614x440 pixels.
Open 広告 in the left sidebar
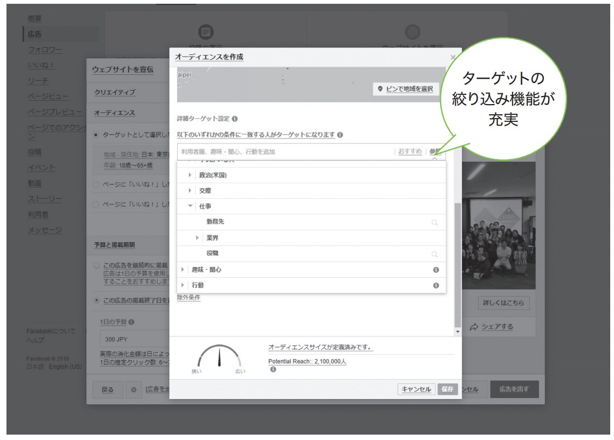(35, 34)
